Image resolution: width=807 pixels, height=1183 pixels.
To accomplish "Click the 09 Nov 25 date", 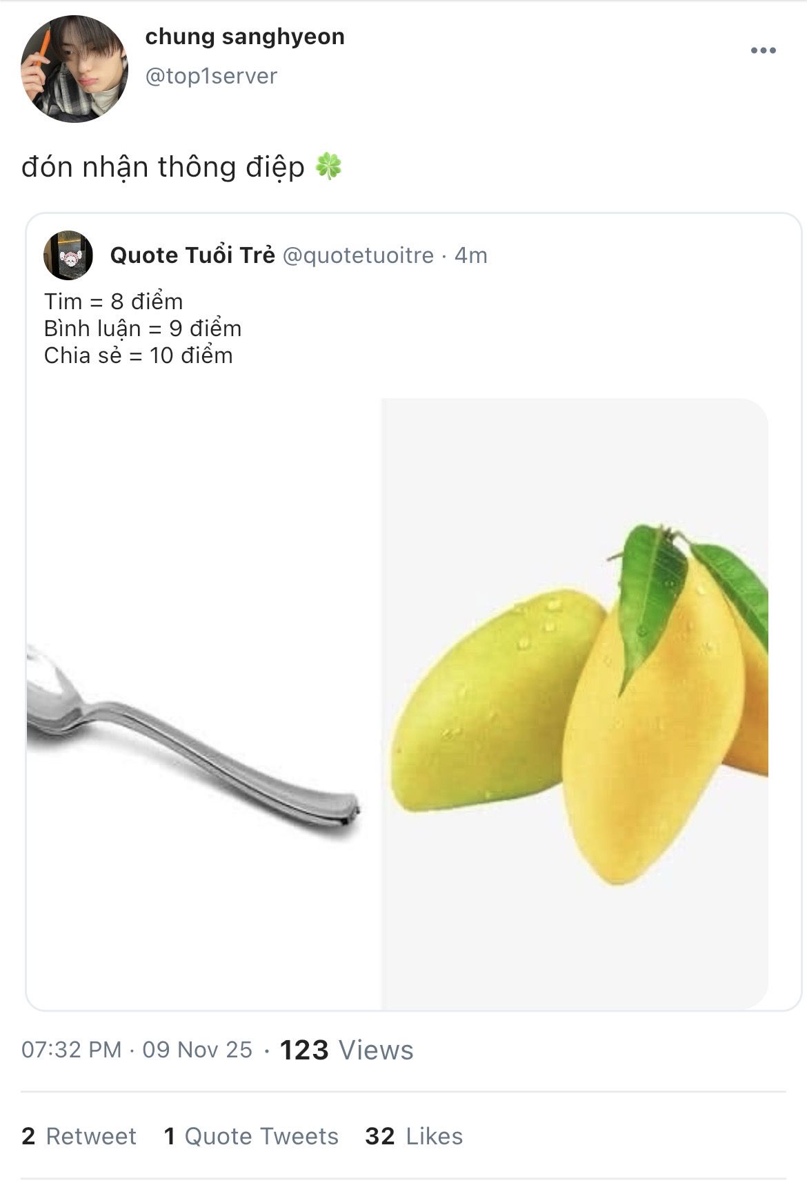I will point(197,1050).
